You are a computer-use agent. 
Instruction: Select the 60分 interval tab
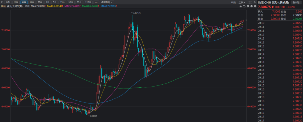pyautogui.click(x=79, y=2)
